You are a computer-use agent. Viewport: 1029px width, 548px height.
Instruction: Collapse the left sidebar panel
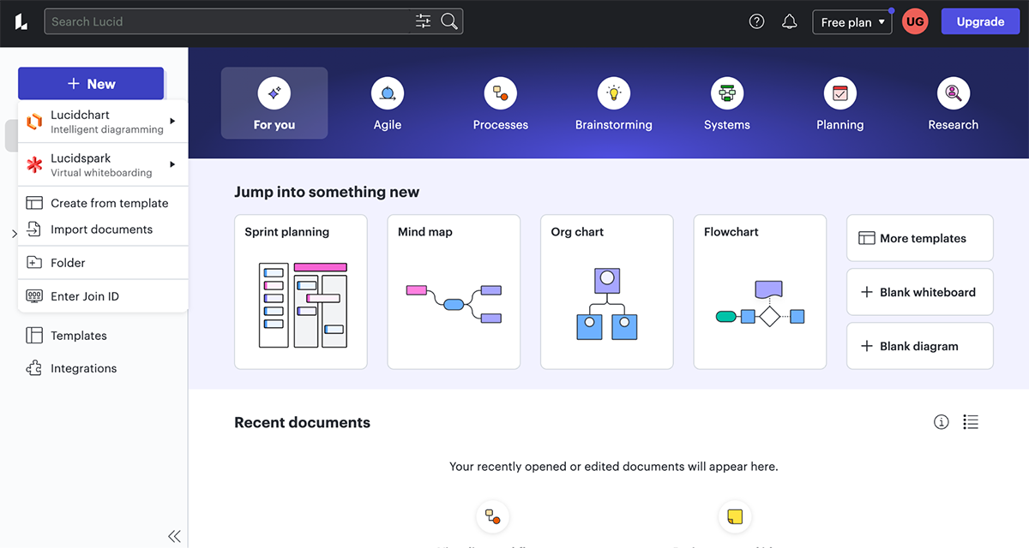pyautogui.click(x=174, y=536)
